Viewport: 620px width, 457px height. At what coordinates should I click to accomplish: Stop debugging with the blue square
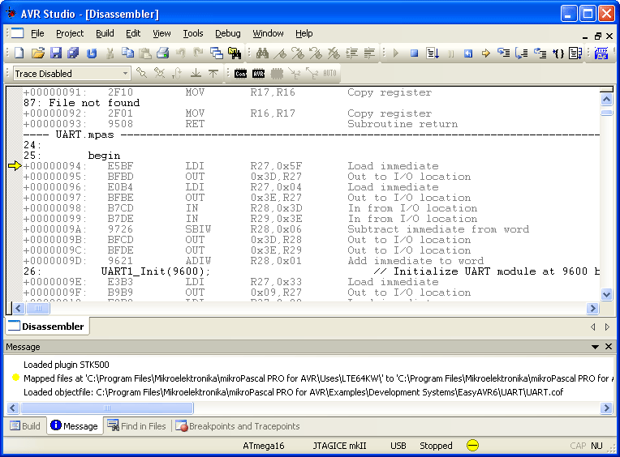click(x=414, y=53)
